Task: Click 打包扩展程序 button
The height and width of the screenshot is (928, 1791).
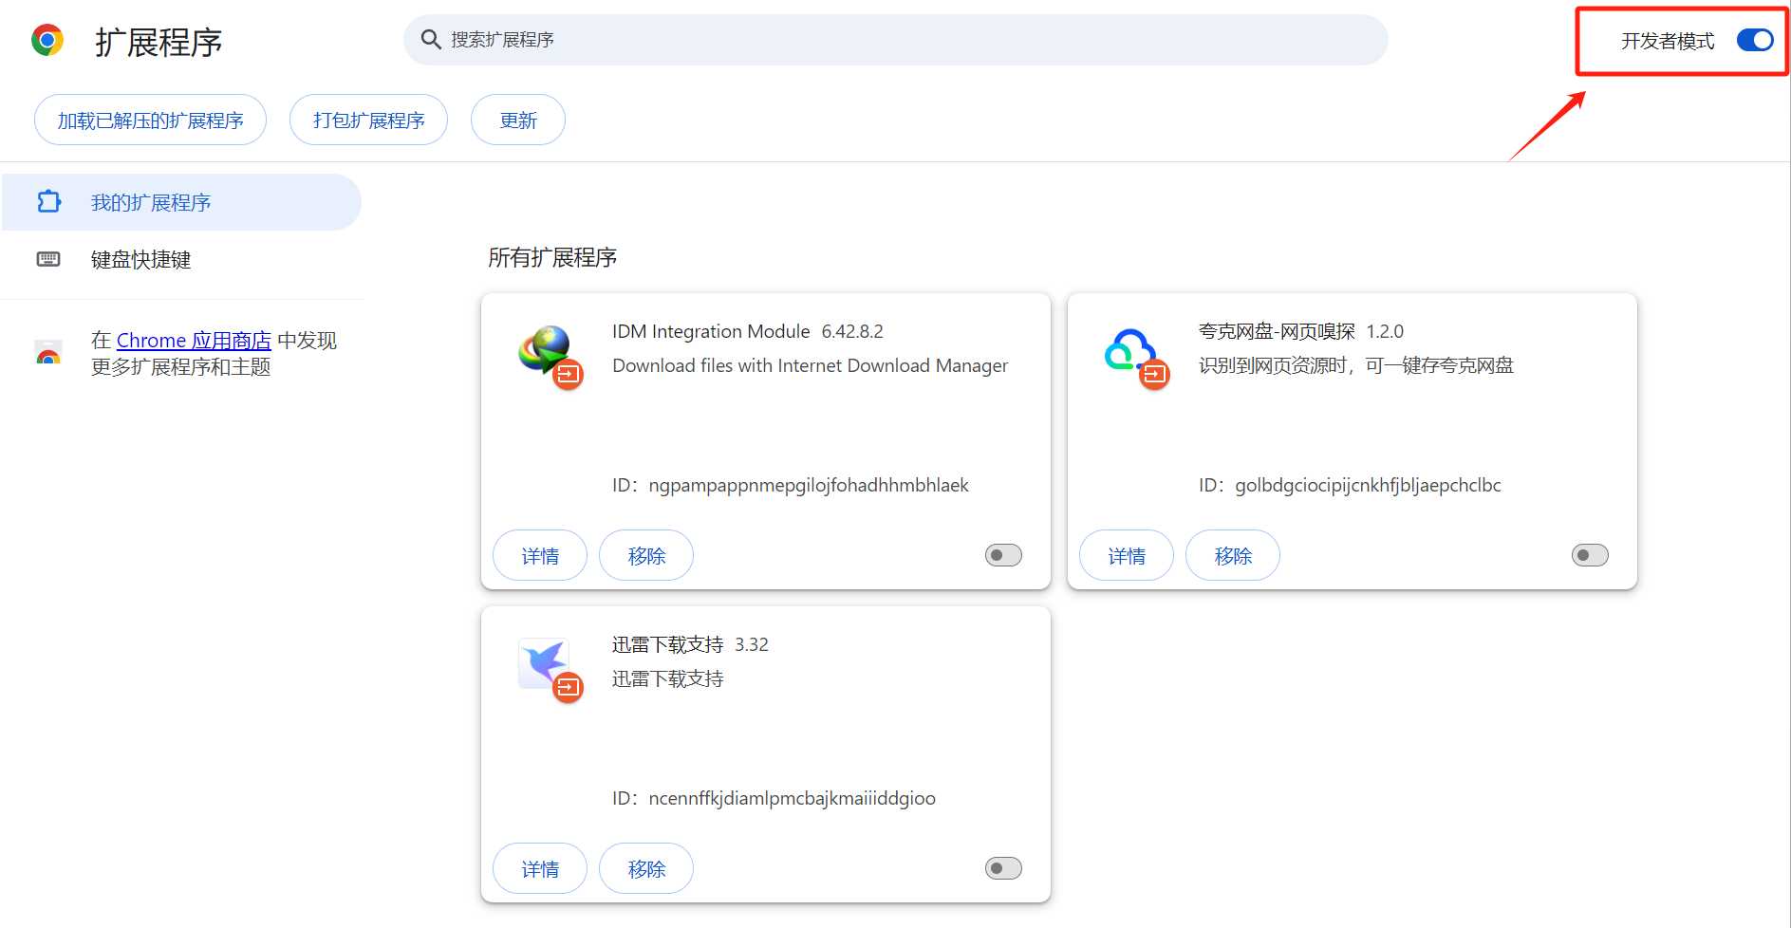Action: point(368,120)
